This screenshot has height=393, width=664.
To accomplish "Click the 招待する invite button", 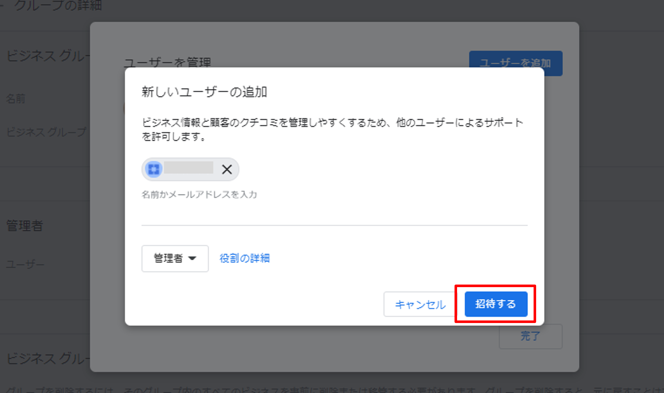I will (x=496, y=304).
